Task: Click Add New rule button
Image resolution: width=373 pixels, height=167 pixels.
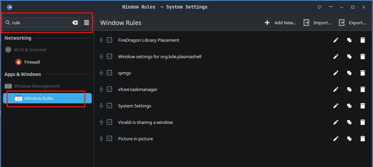Action: [x=280, y=23]
